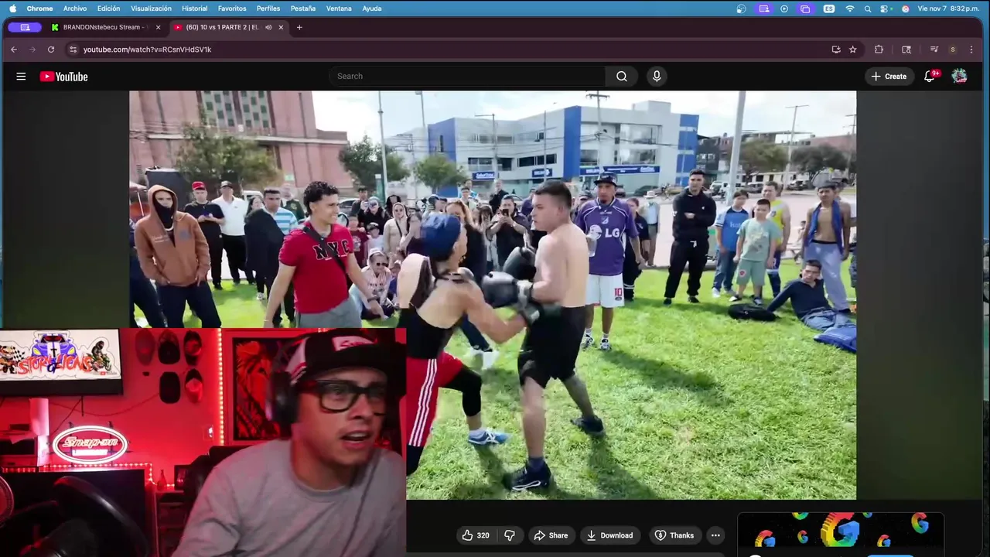Click install app icon in address bar
Screen dimensions: 990x557
coord(836,50)
